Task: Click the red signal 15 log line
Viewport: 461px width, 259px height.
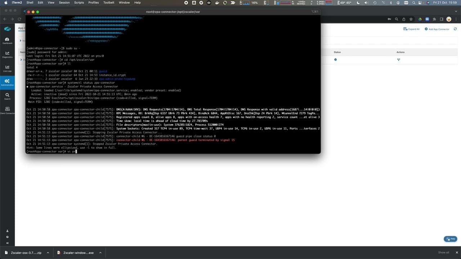Action: coord(175,140)
